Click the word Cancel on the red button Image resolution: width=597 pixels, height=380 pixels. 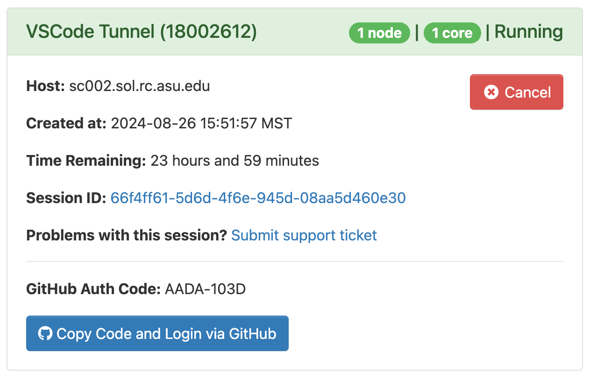528,92
